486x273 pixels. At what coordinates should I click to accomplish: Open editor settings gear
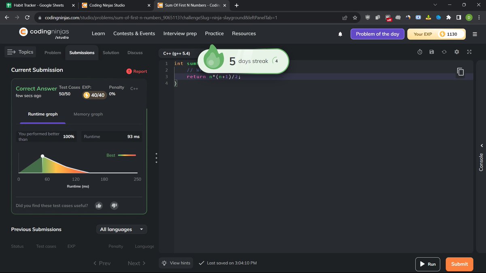[x=457, y=52]
